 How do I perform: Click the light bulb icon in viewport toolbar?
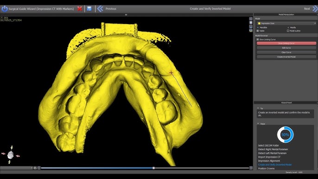point(251,23)
